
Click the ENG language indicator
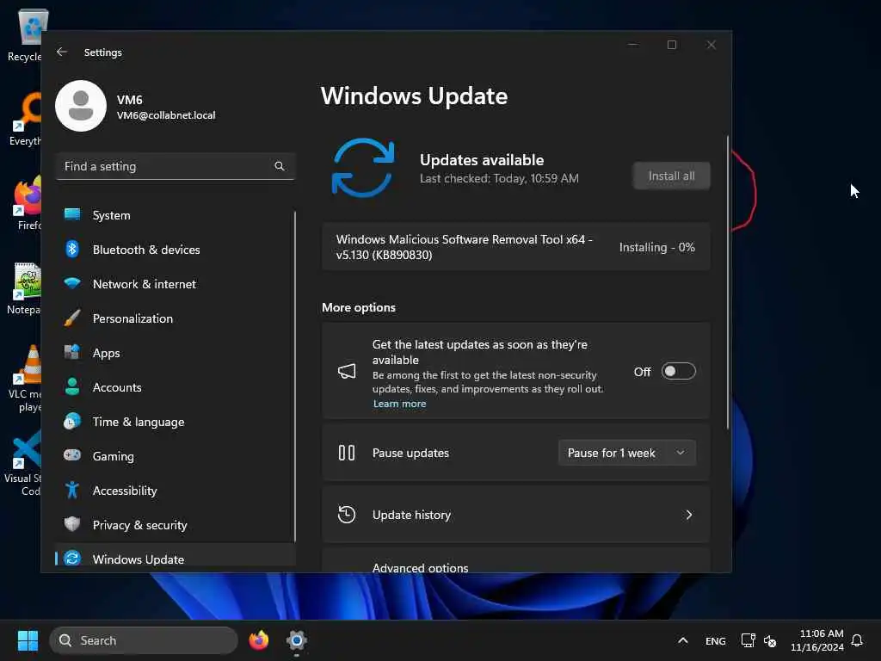click(715, 640)
